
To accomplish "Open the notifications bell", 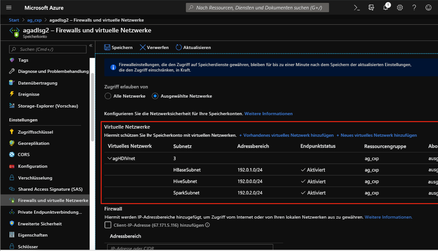I will (386, 7).
